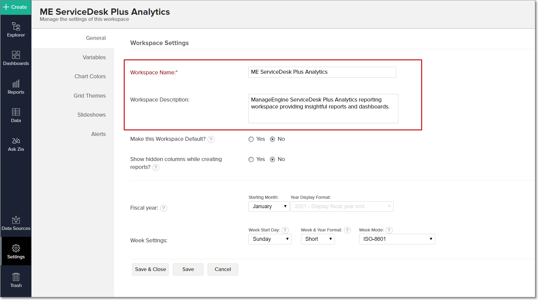Select No for Make this Workspace Default
Image resolution: width=538 pixels, height=300 pixels.
click(273, 139)
